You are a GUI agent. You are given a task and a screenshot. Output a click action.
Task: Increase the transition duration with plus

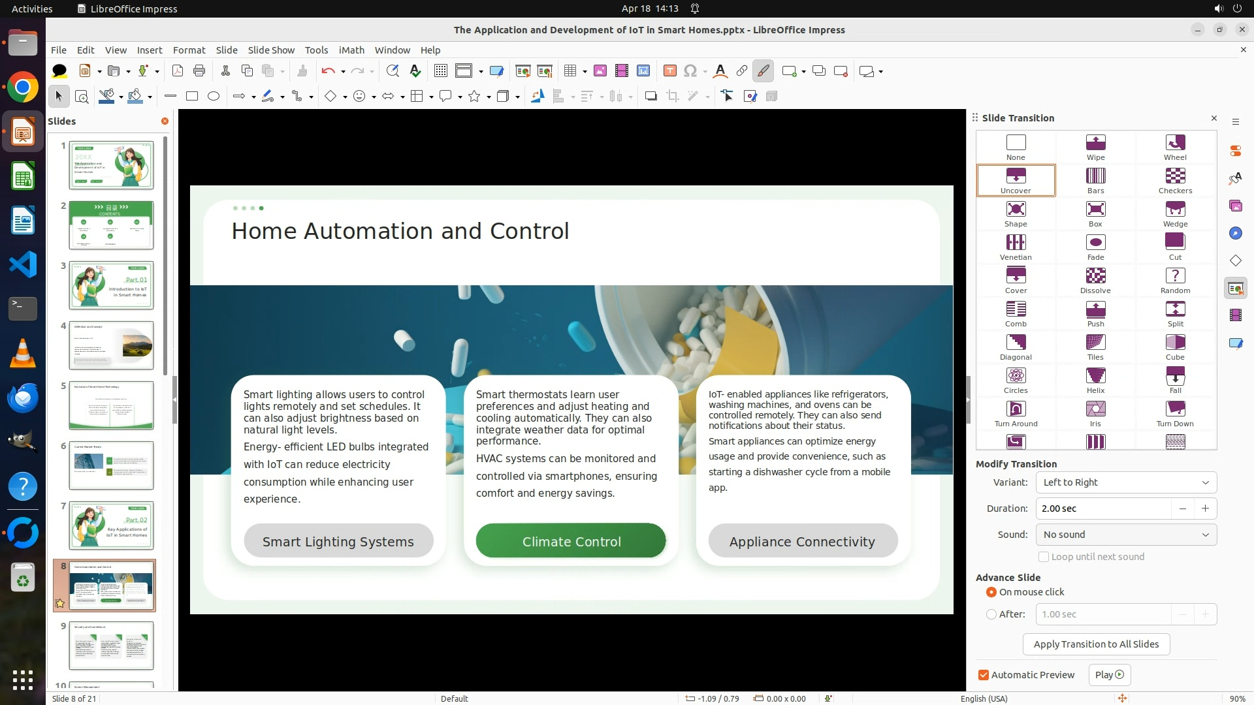(1205, 509)
